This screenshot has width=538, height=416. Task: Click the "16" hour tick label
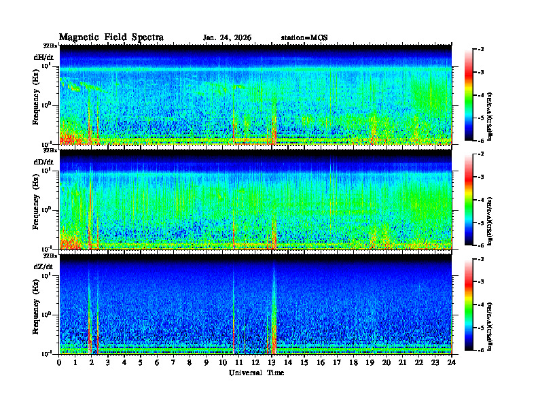[x=321, y=362]
